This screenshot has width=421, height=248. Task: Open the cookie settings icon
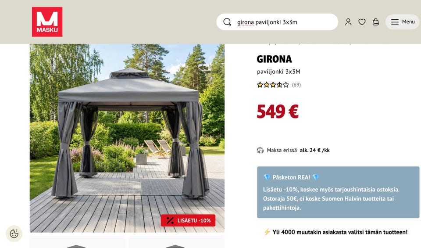click(14, 234)
